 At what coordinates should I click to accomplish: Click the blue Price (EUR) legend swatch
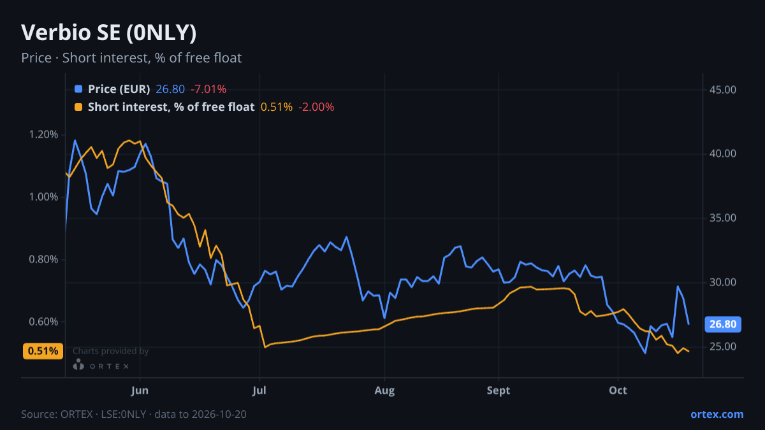pos(78,89)
